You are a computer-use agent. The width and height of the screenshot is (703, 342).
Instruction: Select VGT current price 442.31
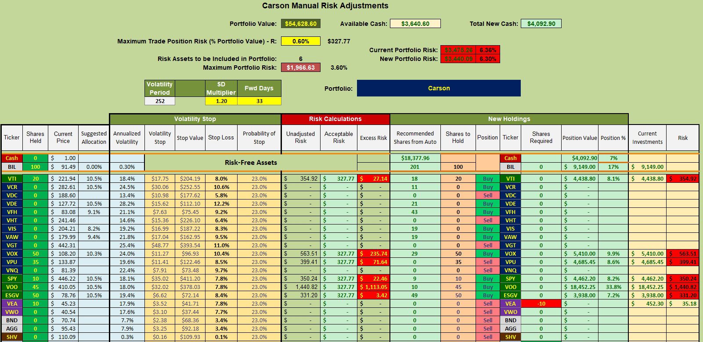pyautogui.click(x=63, y=246)
